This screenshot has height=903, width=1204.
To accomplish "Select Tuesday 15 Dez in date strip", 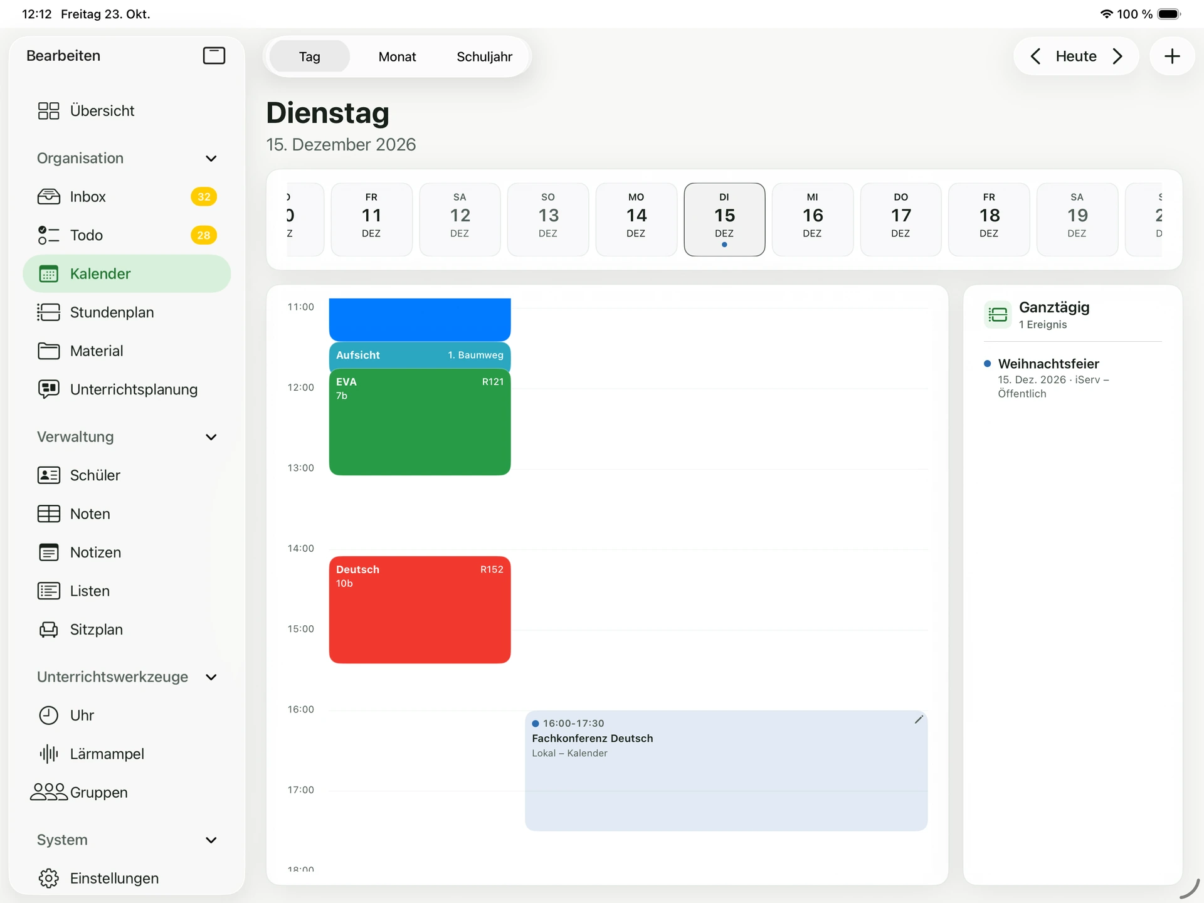I will [x=724, y=219].
